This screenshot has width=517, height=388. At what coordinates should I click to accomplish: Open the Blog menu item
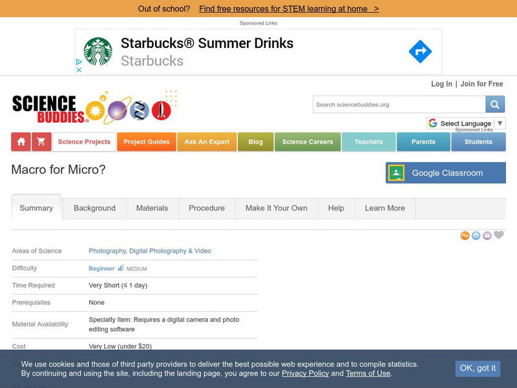pos(255,142)
